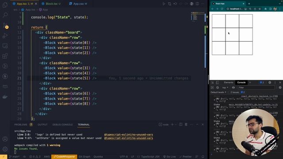Open the Explorer view in the activity bar
283x159 pixels.
(5, 5)
